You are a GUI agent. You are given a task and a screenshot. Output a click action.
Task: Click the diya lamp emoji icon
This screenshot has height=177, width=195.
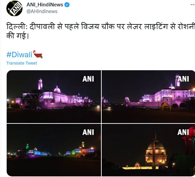(x=38, y=54)
